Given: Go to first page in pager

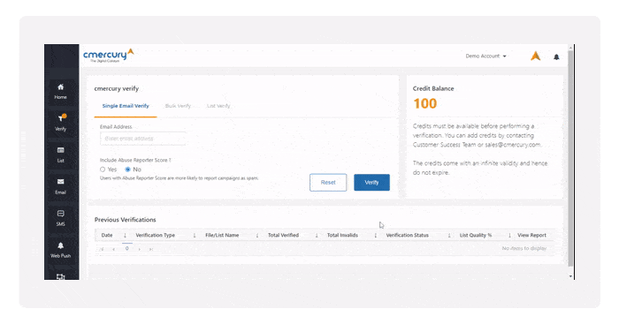Looking at the screenshot, I should 102,249.
